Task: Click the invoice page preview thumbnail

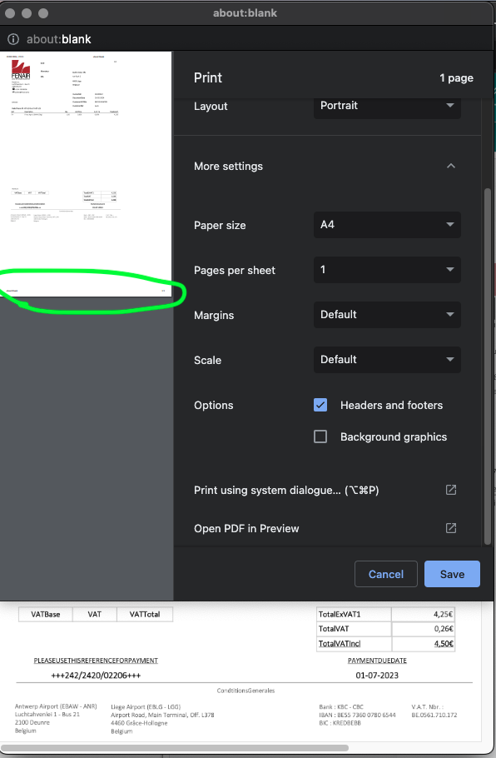Action: click(86, 174)
